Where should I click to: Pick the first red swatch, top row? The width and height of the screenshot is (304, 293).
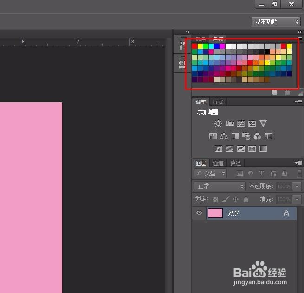tap(194, 46)
